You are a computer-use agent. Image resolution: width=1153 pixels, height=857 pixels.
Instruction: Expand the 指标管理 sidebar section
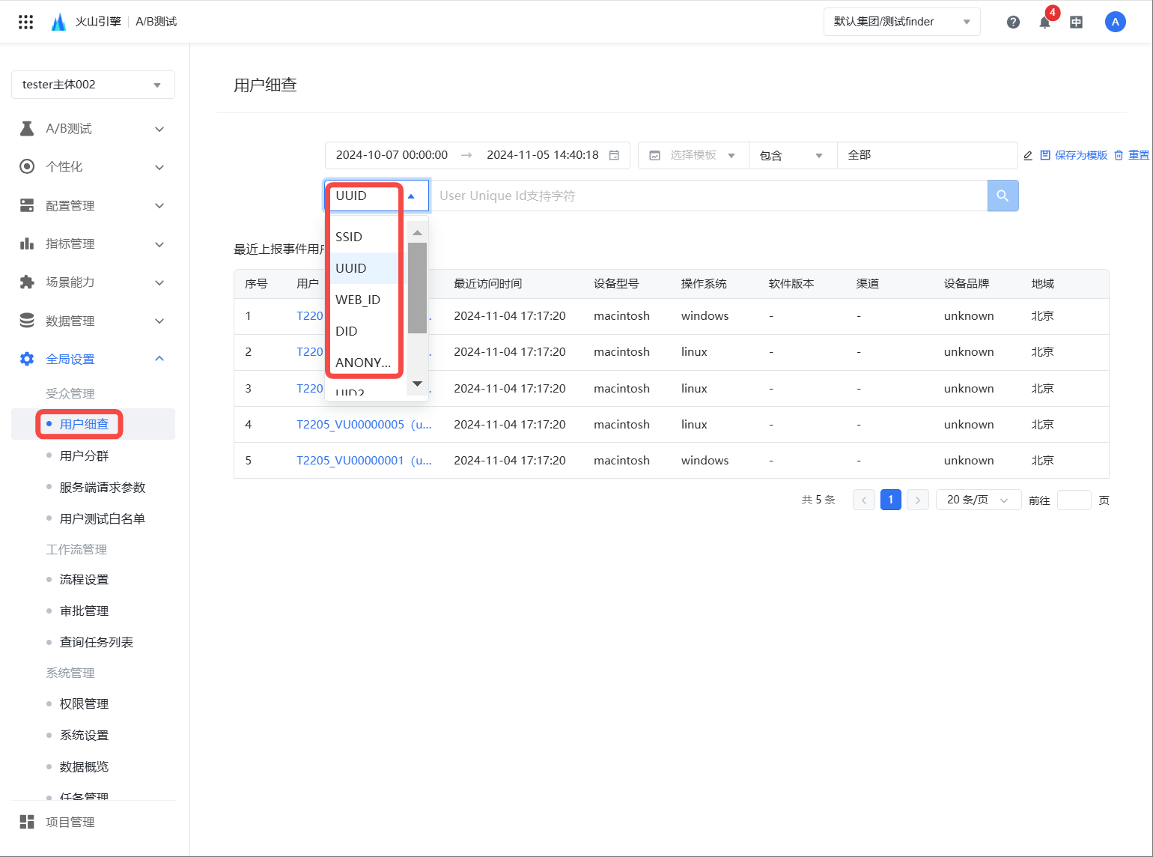[159, 243]
